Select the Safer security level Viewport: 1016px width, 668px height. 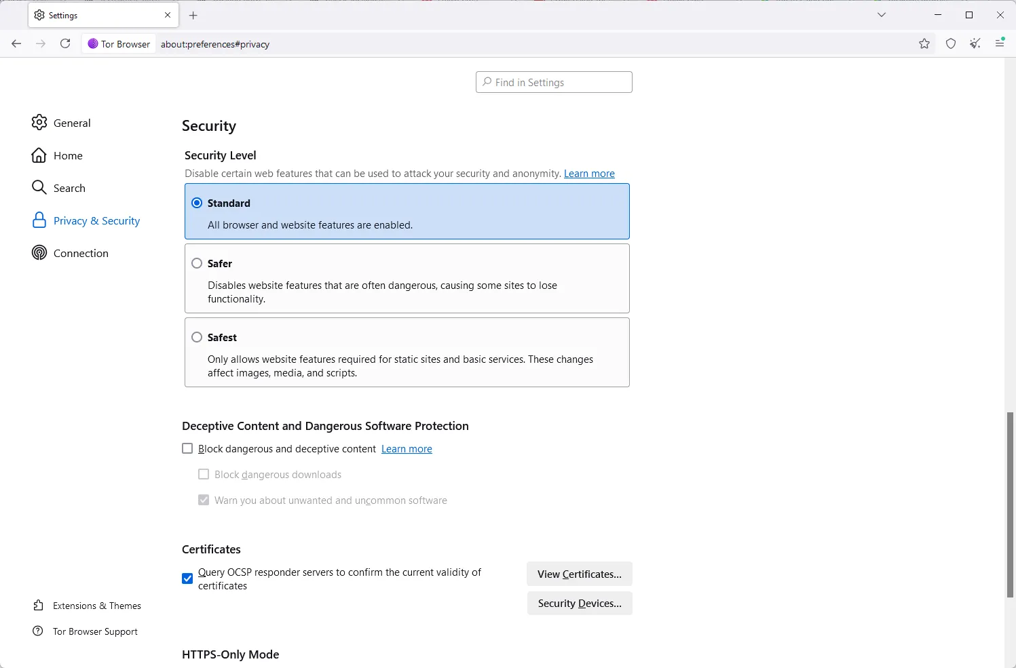[x=197, y=263]
